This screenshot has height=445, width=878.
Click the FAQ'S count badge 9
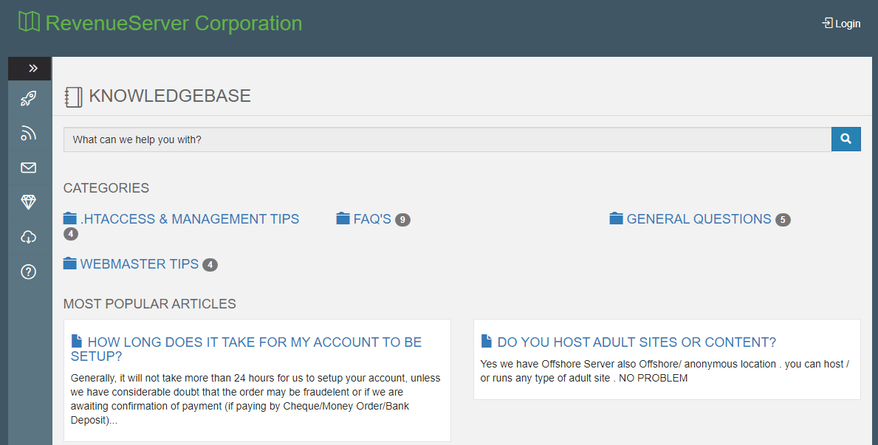[402, 220]
